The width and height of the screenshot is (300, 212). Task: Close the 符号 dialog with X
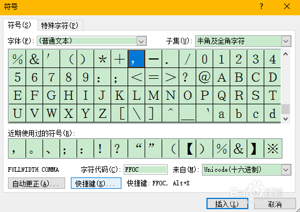pos(287,7)
